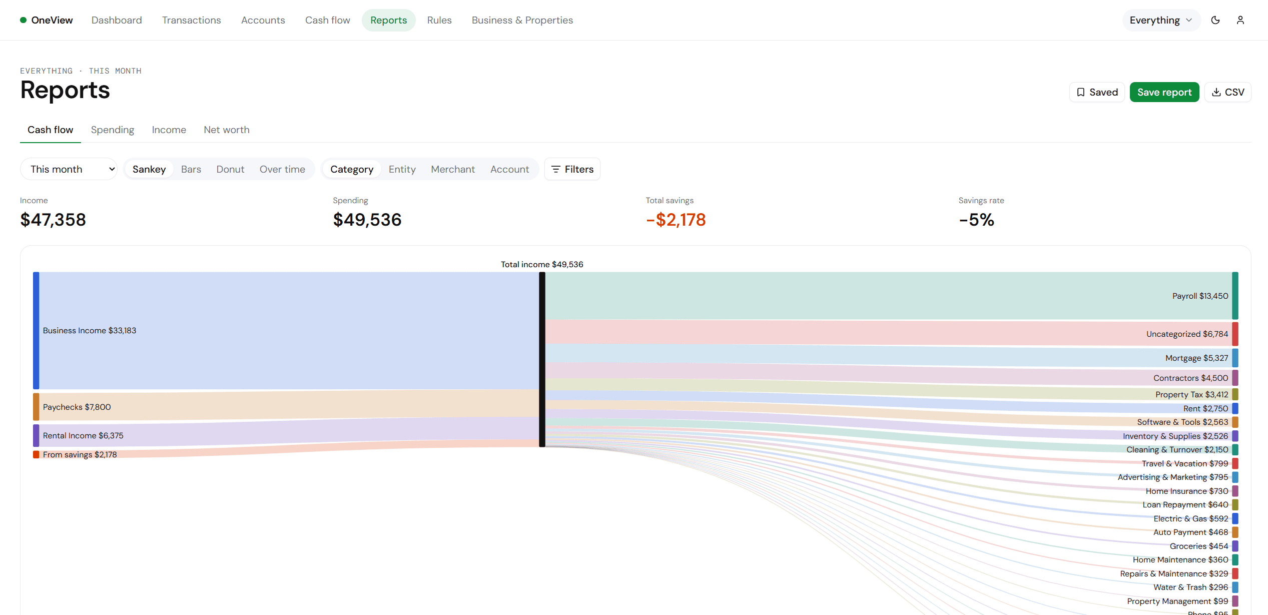Group by Category
1268x615 pixels.
click(x=351, y=169)
